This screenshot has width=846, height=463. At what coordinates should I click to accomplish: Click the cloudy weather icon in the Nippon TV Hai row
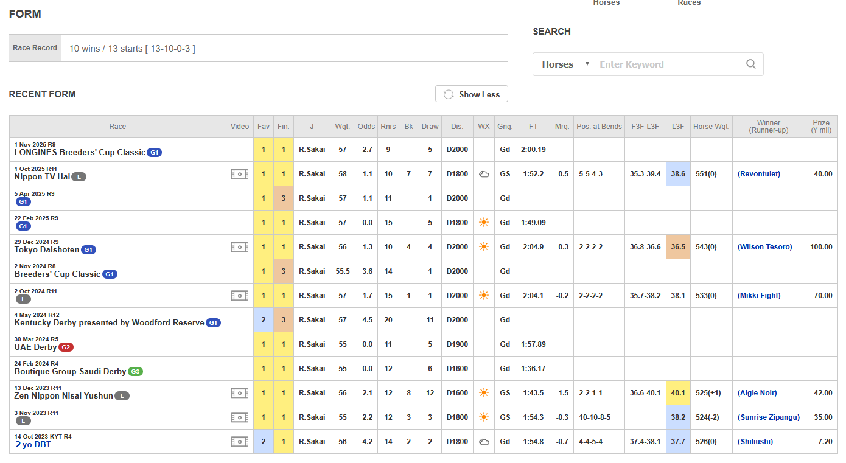pos(484,174)
